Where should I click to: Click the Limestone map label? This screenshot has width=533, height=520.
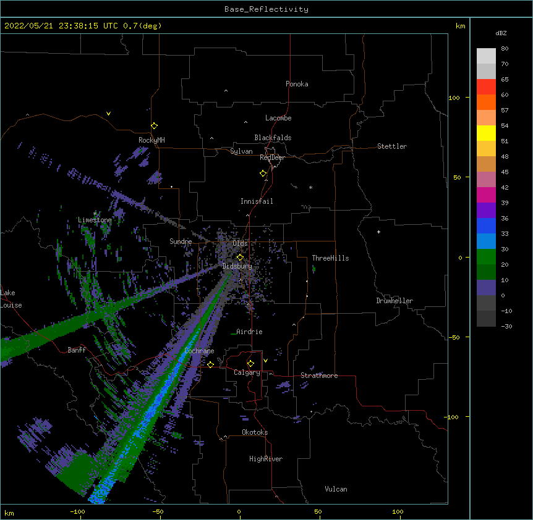pos(95,220)
